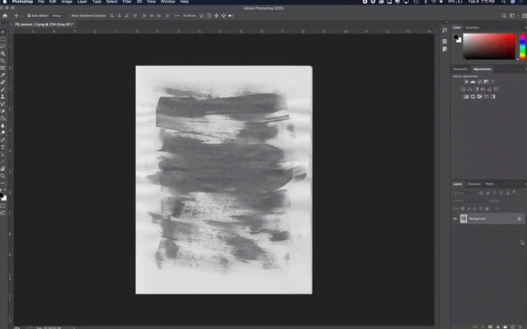
Task: Add a Curves adjustment
Action: click(x=480, y=82)
